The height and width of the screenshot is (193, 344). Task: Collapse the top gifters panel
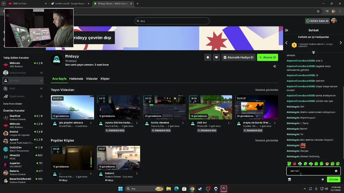pos(313,52)
